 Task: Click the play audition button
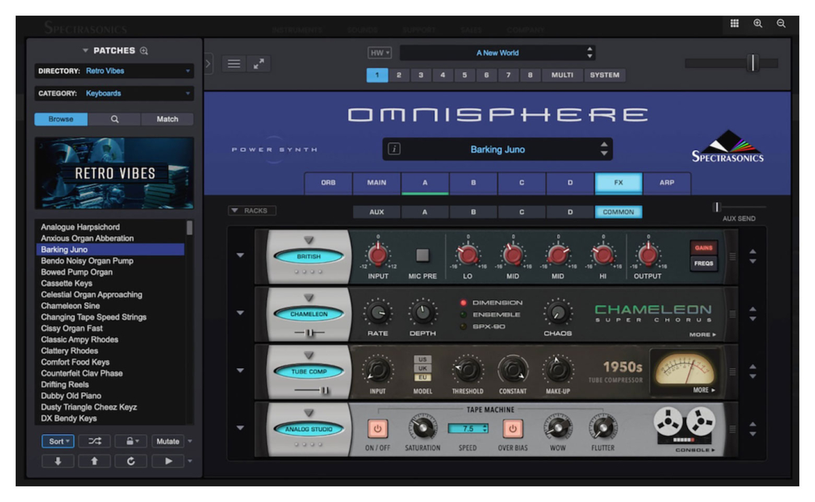click(167, 461)
